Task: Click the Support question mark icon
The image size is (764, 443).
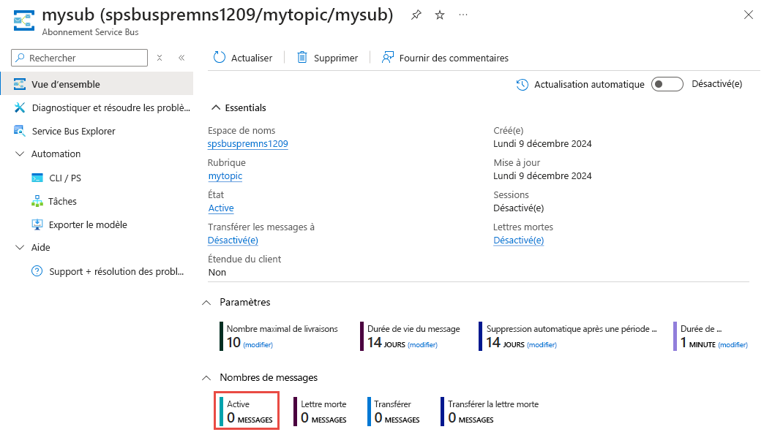Action: pyautogui.click(x=37, y=271)
